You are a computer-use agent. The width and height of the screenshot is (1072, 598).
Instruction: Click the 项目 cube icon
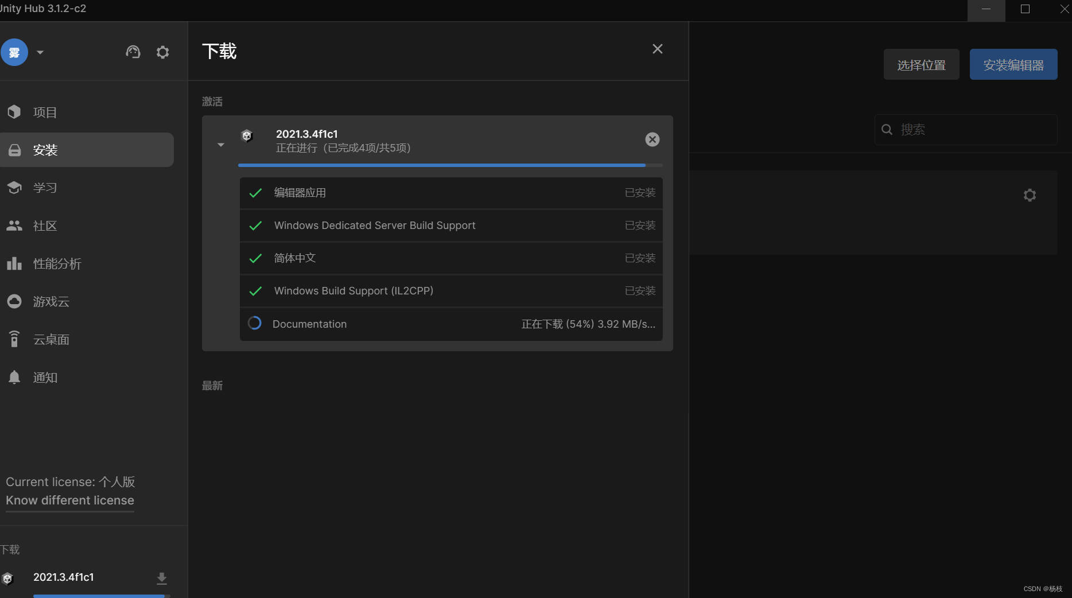14,112
